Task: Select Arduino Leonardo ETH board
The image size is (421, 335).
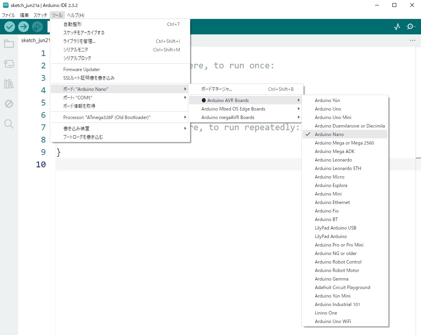Action: [x=345, y=168]
